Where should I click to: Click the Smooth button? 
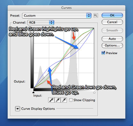click(112, 31)
